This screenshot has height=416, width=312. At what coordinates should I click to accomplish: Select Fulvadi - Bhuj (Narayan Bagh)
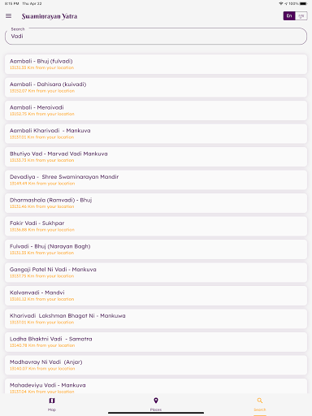point(156,249)
